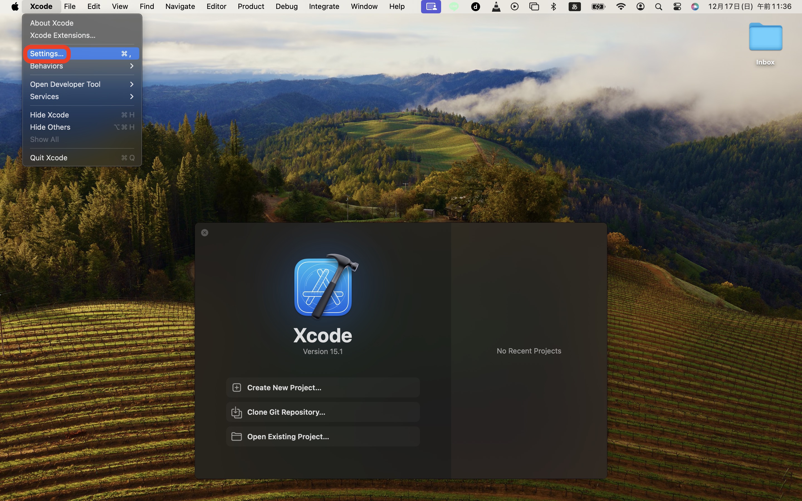Open the View menu
The width and height of the screenshot is (802, 501).
(x=120, y=6)
